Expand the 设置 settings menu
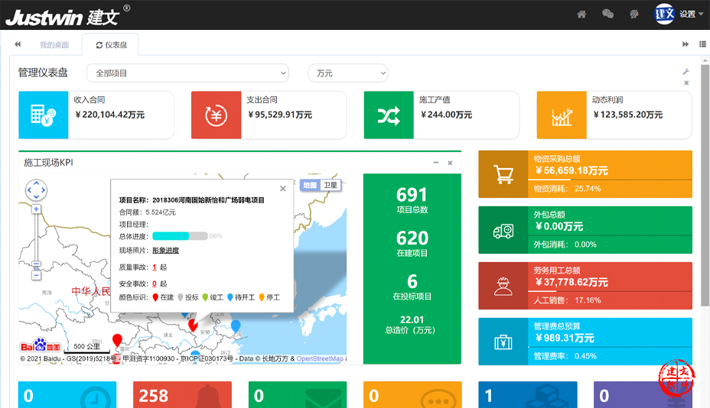This screenshot has height=408, width=710. 691,14
